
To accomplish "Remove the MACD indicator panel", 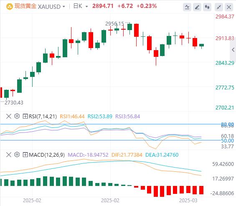I will [x=9, y=155].
